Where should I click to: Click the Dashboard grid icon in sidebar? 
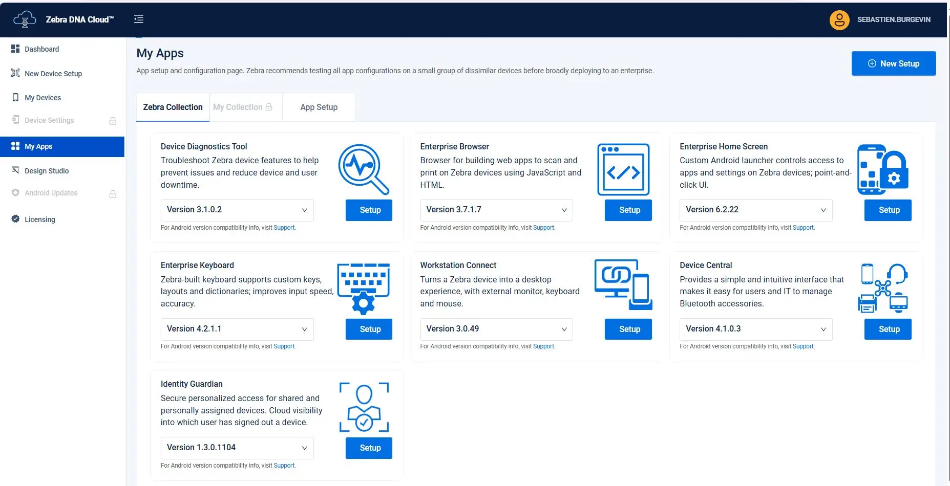pos(15,49)
